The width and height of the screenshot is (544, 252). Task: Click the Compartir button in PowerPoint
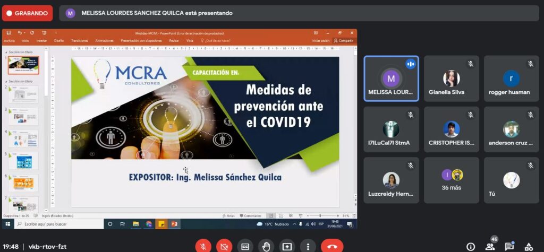coord(343,40)
